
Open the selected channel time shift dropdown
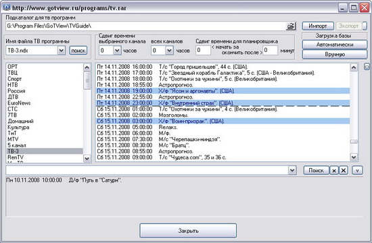(117, 51)
